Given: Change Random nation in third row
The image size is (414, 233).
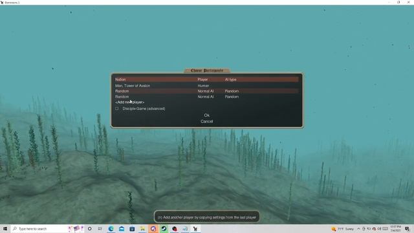Looking at the screenshot, I should 122,96.
